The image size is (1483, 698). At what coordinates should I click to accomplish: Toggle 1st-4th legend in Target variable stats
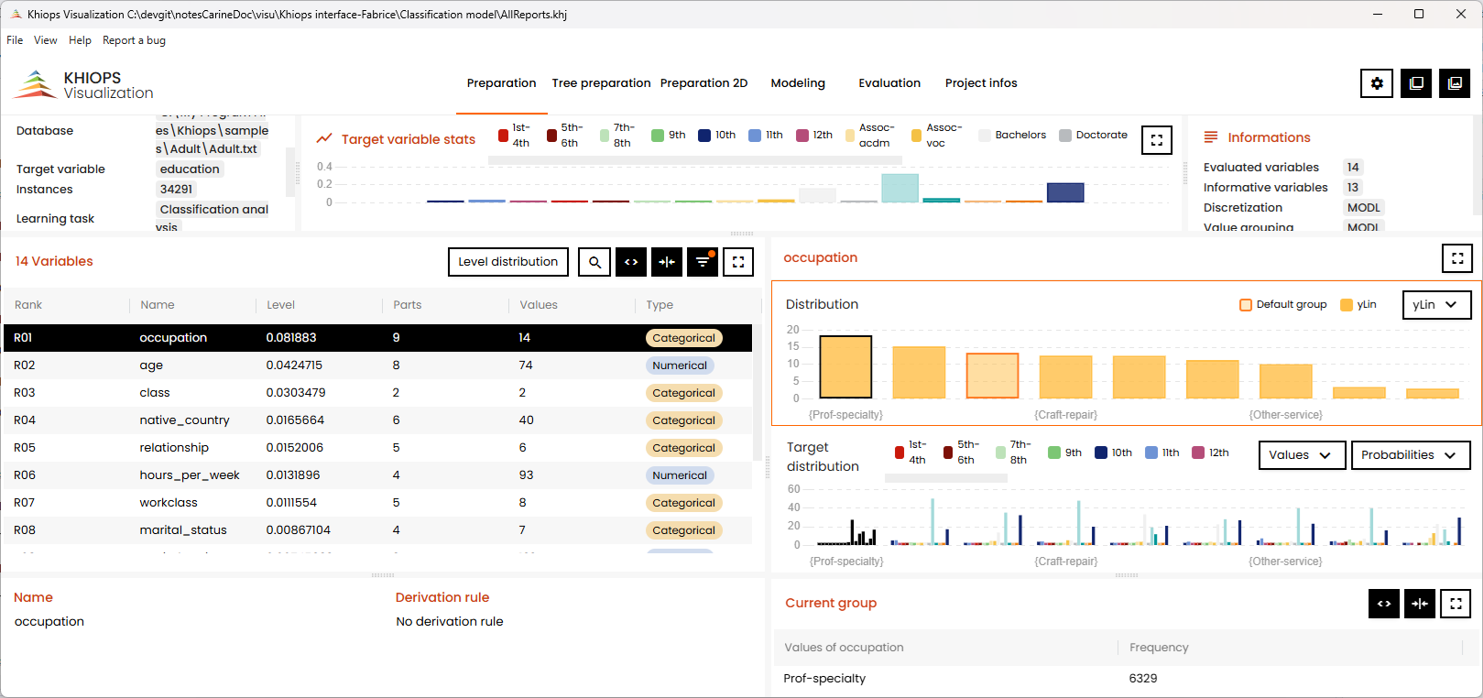(515, 136)
